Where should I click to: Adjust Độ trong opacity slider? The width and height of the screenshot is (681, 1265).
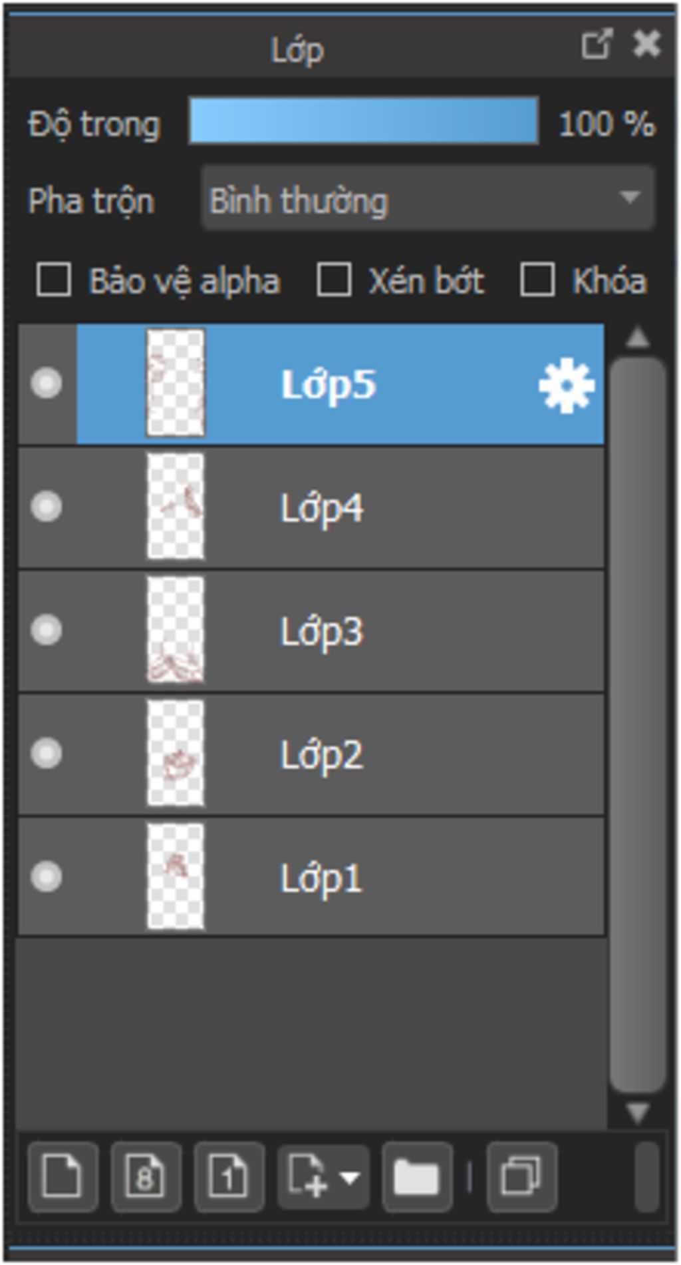[x=364, y=121]
